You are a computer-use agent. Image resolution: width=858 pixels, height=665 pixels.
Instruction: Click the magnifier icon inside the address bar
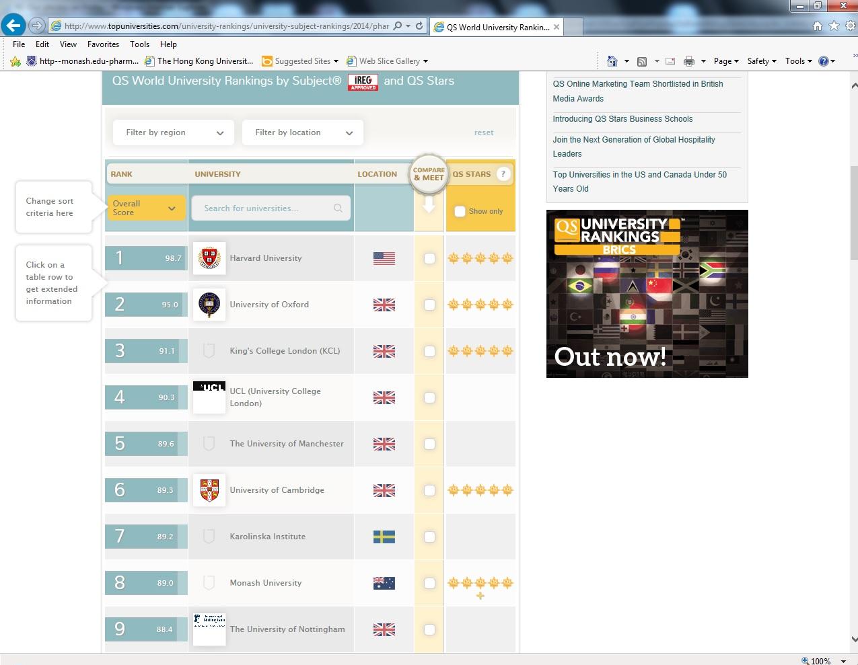pyautogui.click(x=397, y=26)
